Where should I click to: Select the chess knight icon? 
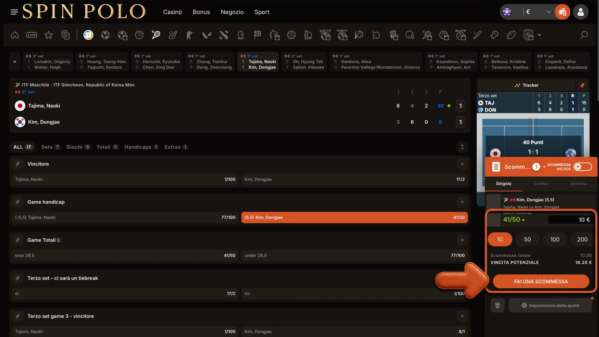click(x=241, y=35)
